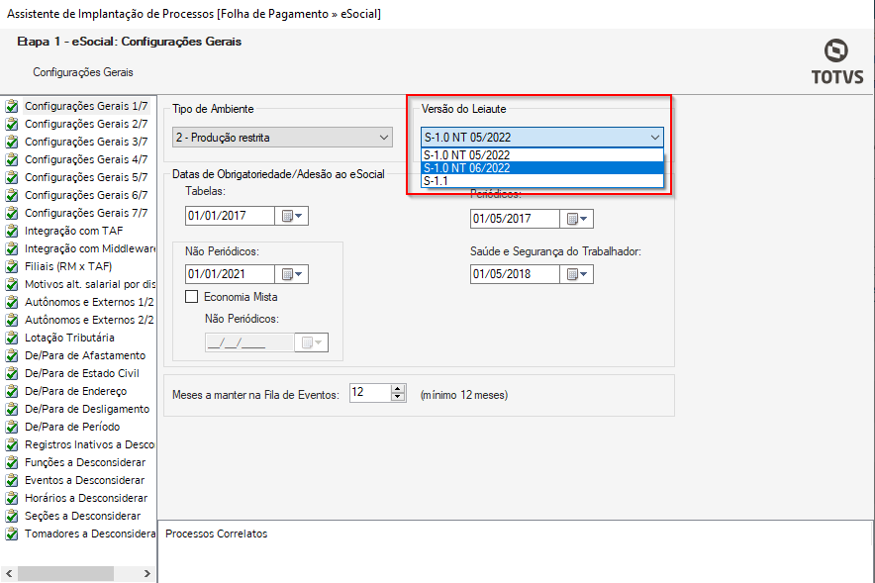Open calendar picker for Periódicos date
Screen dimensions: 875x583
pos(577,219)
